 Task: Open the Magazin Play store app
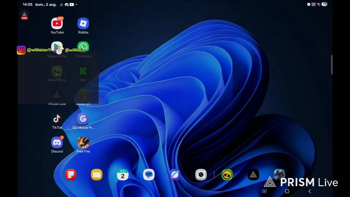pos(57,48)
